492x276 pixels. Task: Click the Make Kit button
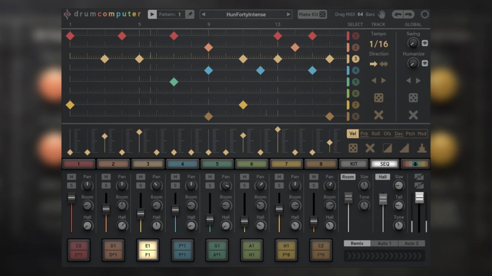coord(312,14)
